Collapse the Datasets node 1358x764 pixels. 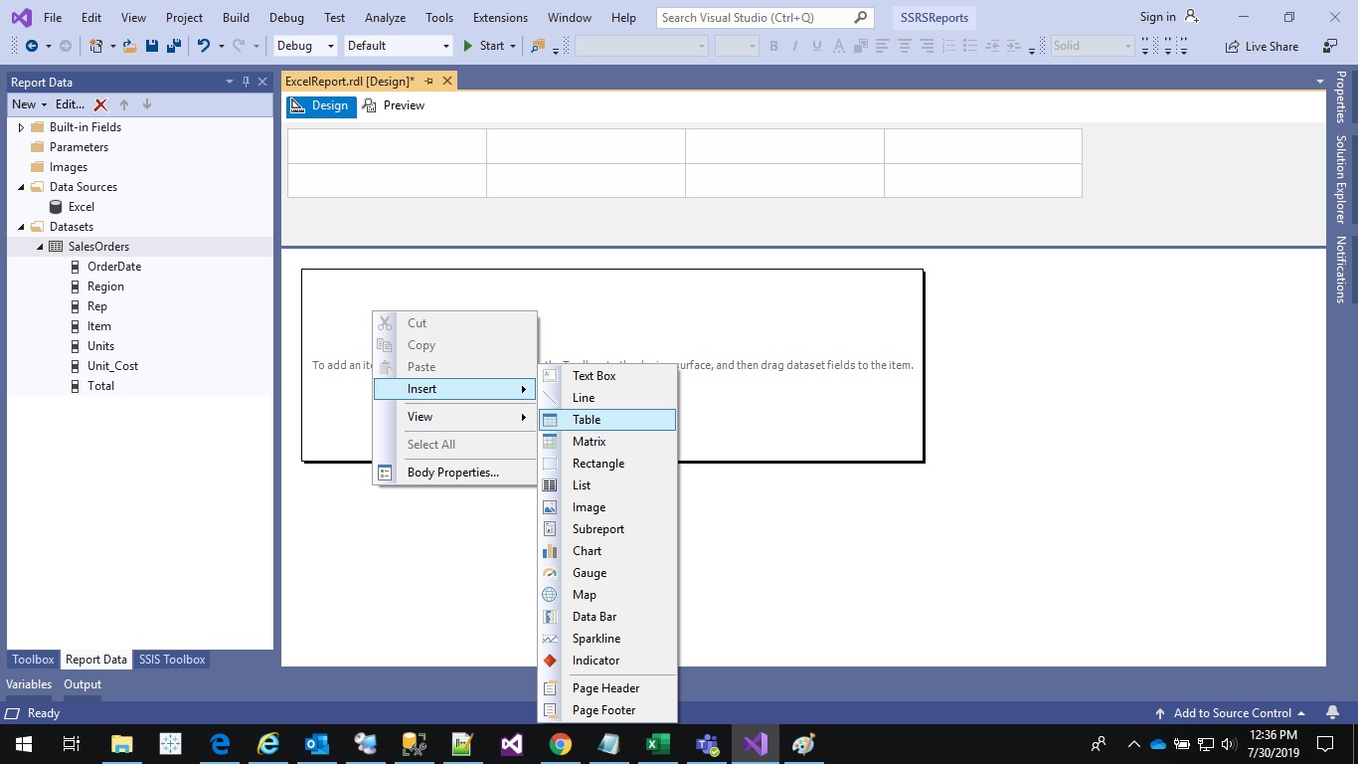(x=21, y=227)
